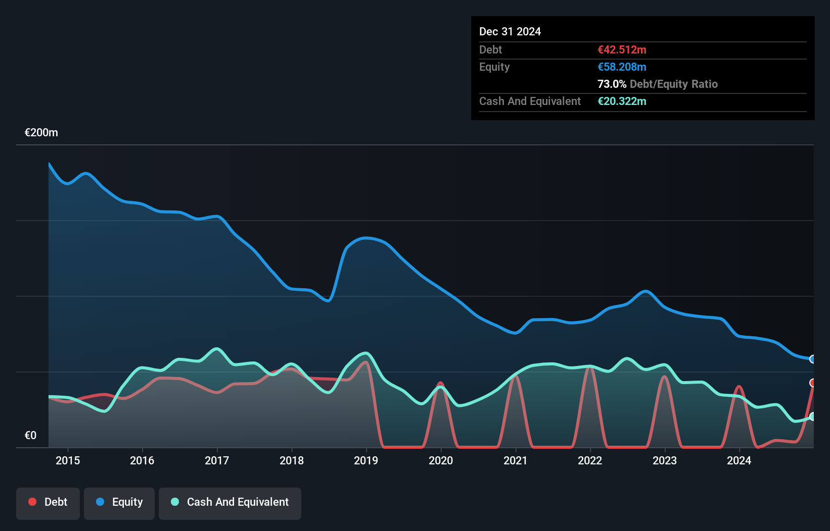Click the red Debt endpoint marker
Image resolution: width=830 pixels, height=531 pixels.
click(812, 383)
